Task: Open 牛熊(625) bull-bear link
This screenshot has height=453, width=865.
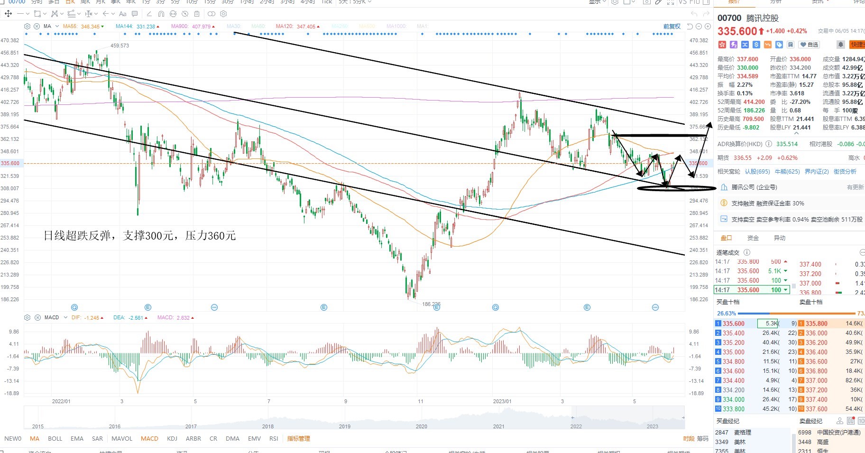Action: click(787, 172)
